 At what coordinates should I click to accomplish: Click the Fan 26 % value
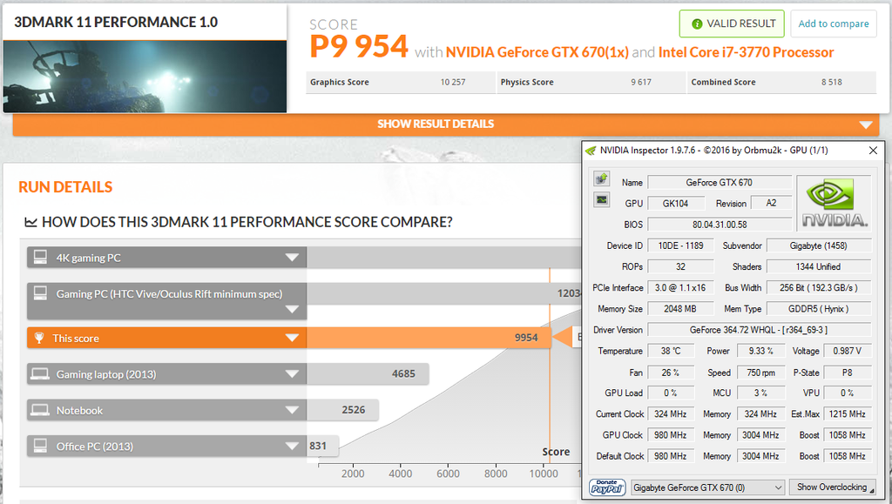[x=671, y=373]
